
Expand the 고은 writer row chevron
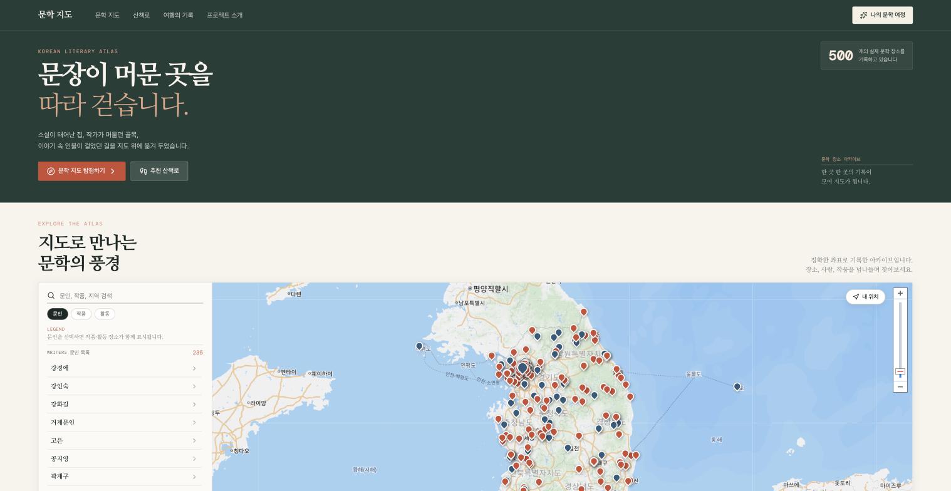click(194, 441)
